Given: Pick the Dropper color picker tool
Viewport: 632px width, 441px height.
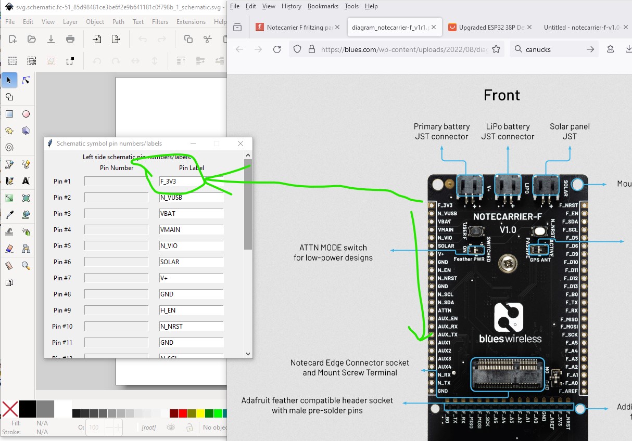Looking at the screenshot, I should [9, 215].
